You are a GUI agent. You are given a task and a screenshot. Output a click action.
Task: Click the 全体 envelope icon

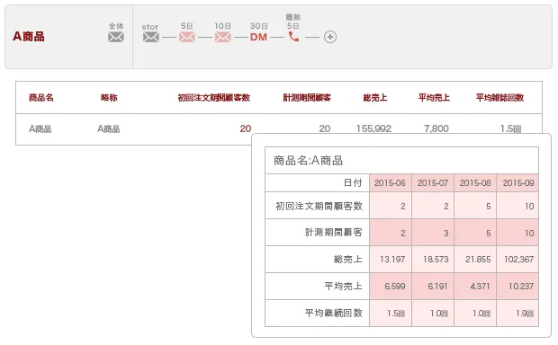116,37
